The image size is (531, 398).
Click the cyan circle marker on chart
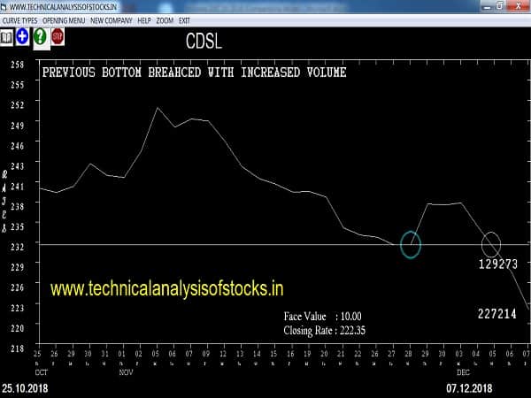[411, 243]
